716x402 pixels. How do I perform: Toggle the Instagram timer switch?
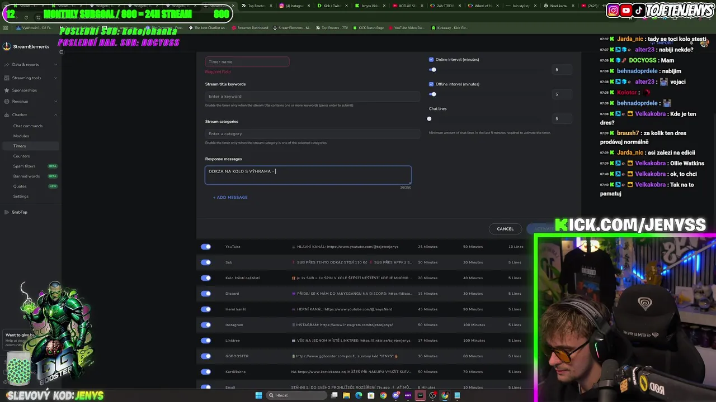point(206,324)
